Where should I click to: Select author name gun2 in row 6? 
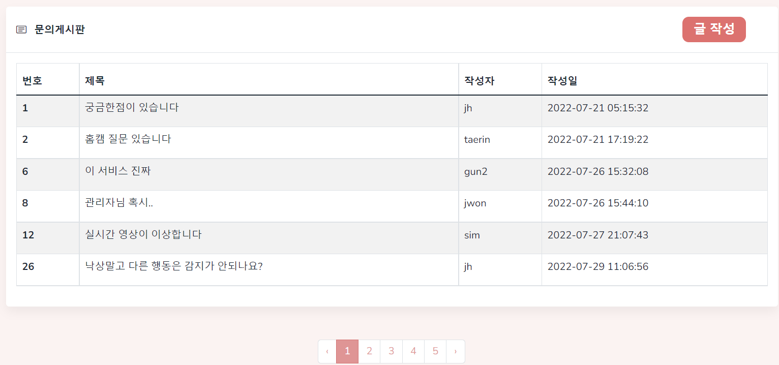pyautogui.click(x=476, y=171)
